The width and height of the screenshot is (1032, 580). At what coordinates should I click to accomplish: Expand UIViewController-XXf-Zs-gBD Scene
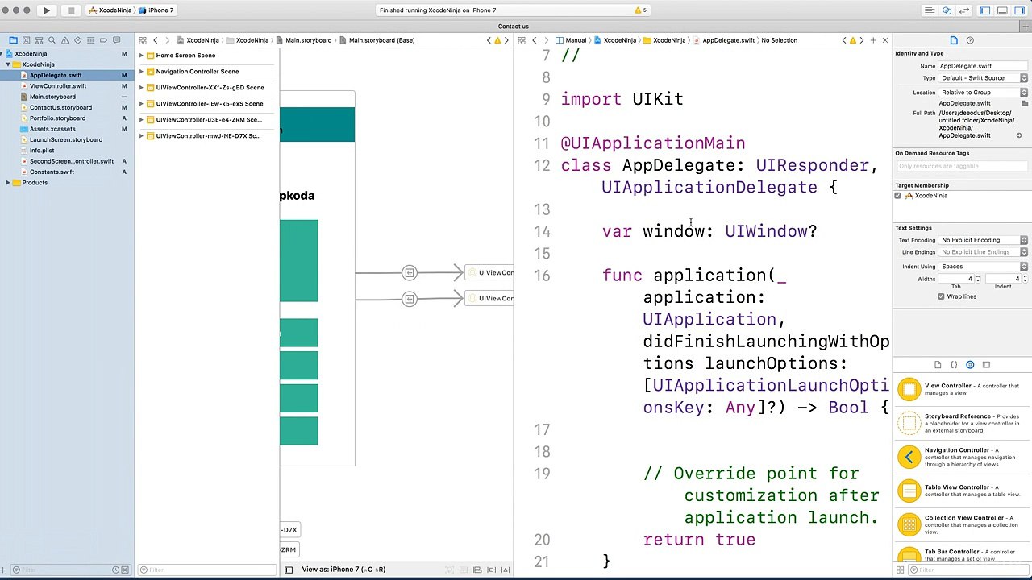[x=141, y=88]
